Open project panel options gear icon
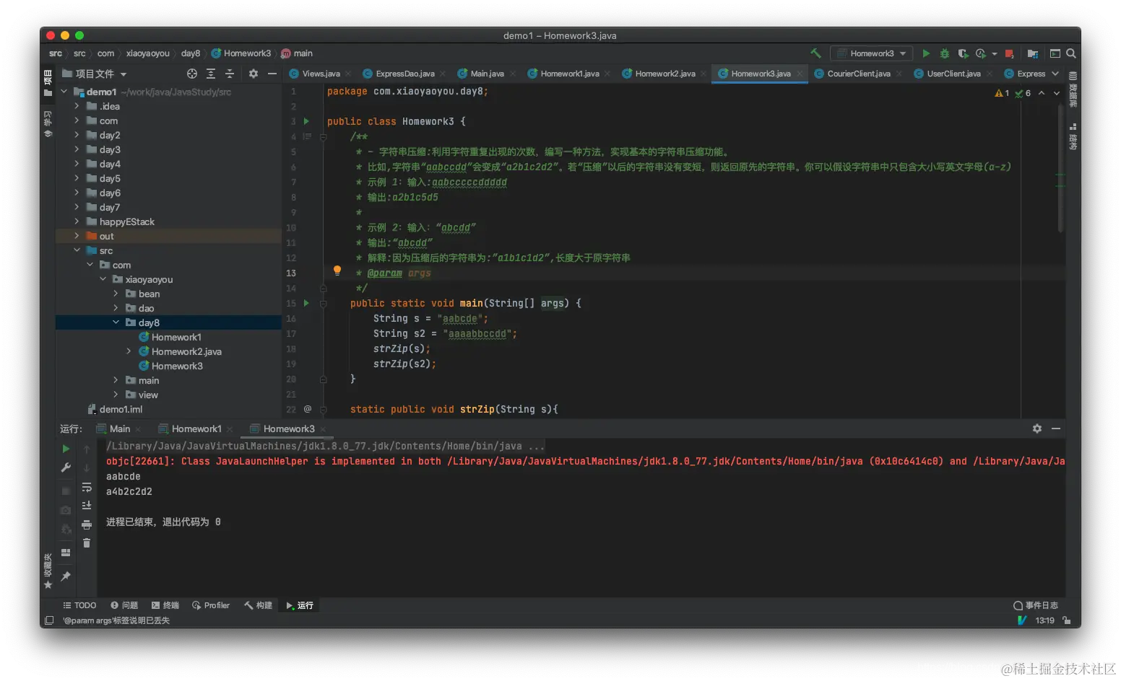 coord(254,74)
